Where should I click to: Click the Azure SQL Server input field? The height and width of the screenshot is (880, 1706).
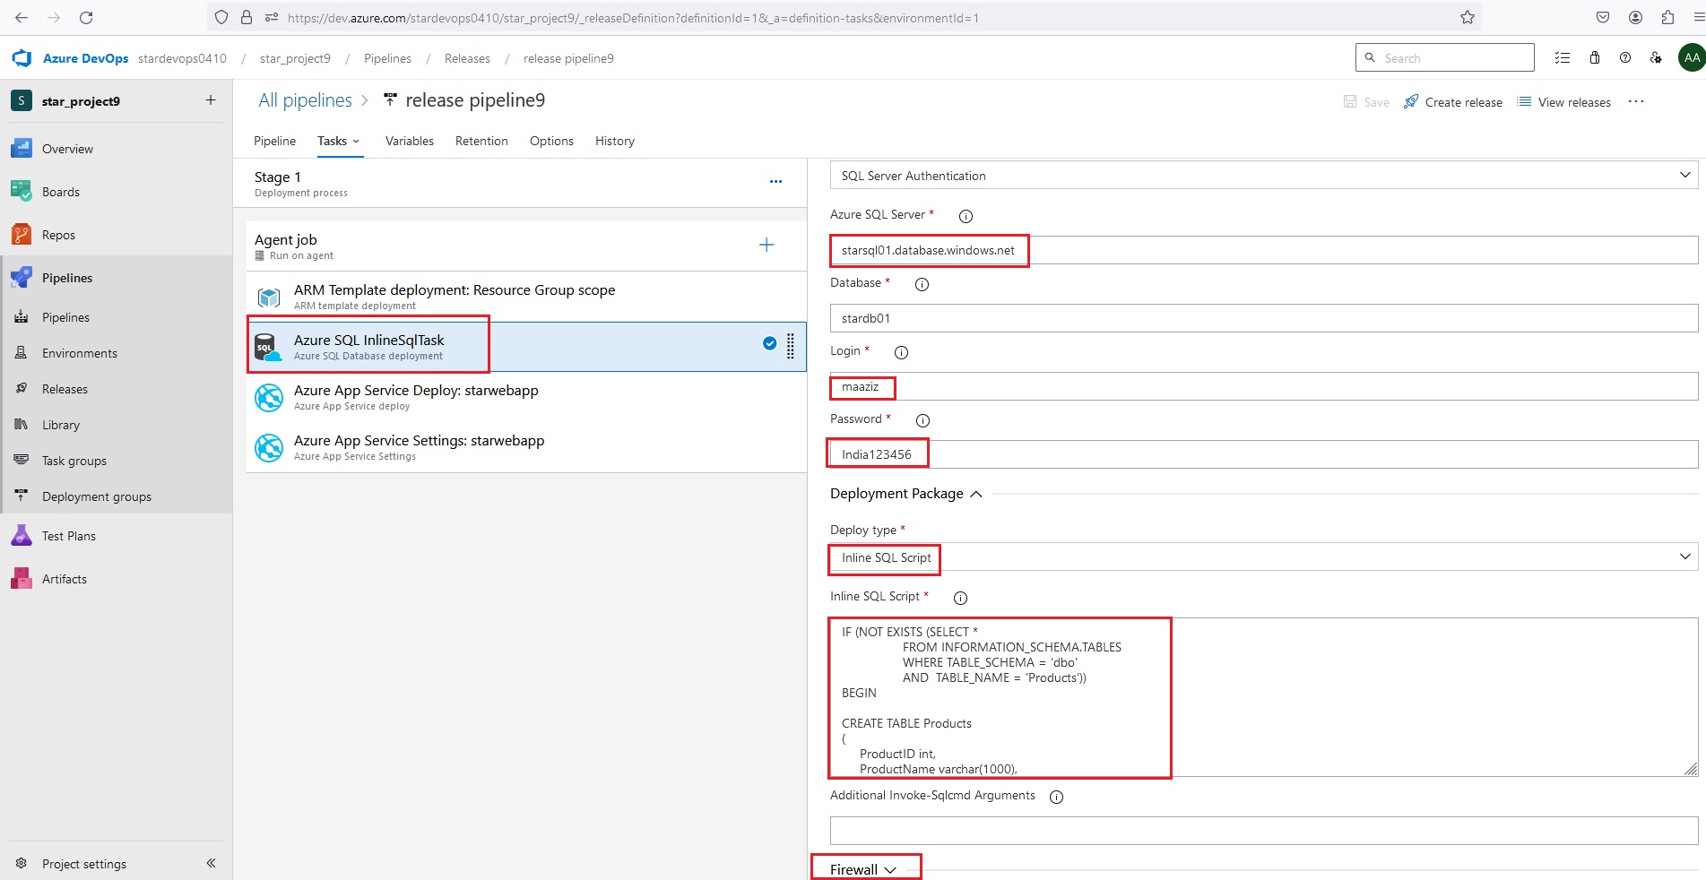click(1264, 250)
